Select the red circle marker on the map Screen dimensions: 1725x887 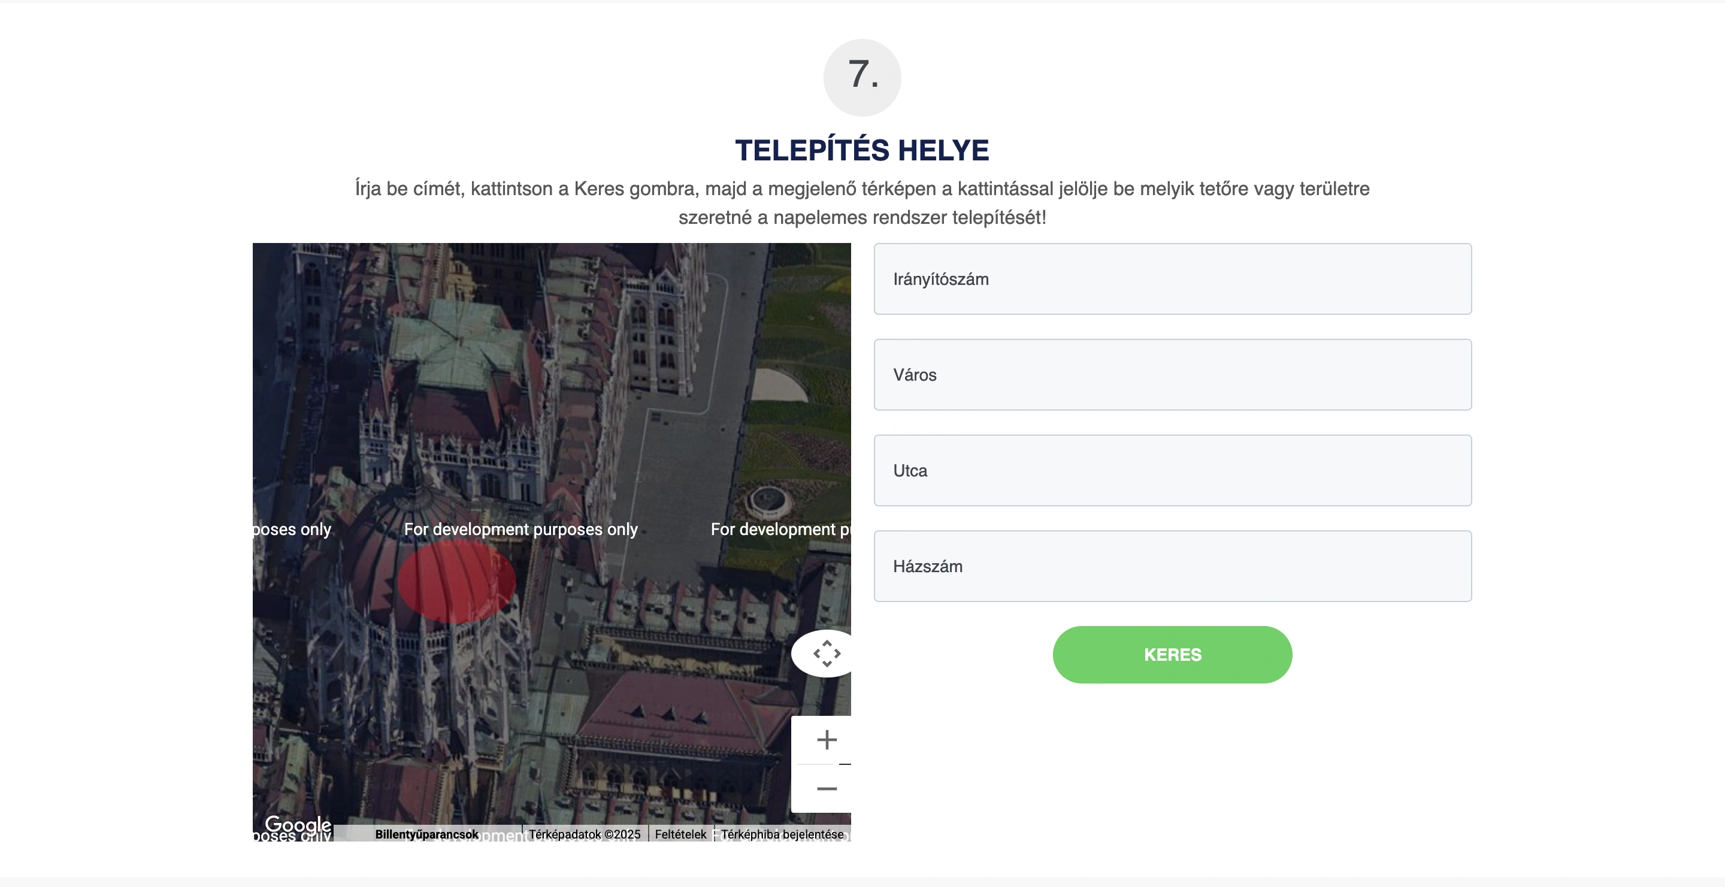click(x=456, y=582)
